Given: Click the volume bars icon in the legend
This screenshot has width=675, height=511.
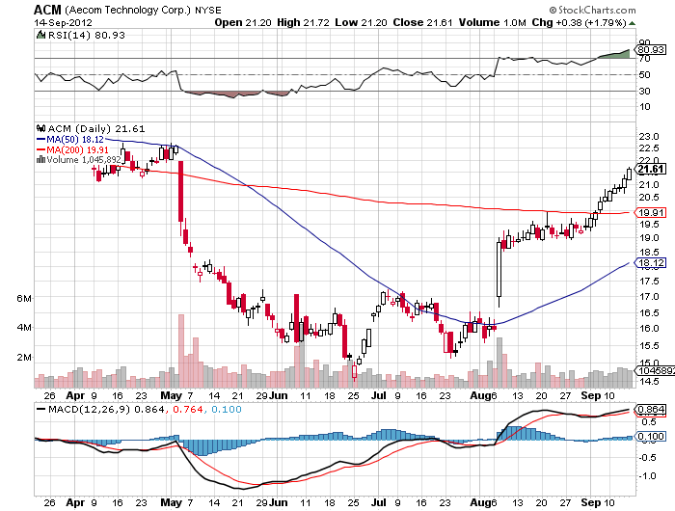Looking at the screenshot, I should click(x=40, y=160).
